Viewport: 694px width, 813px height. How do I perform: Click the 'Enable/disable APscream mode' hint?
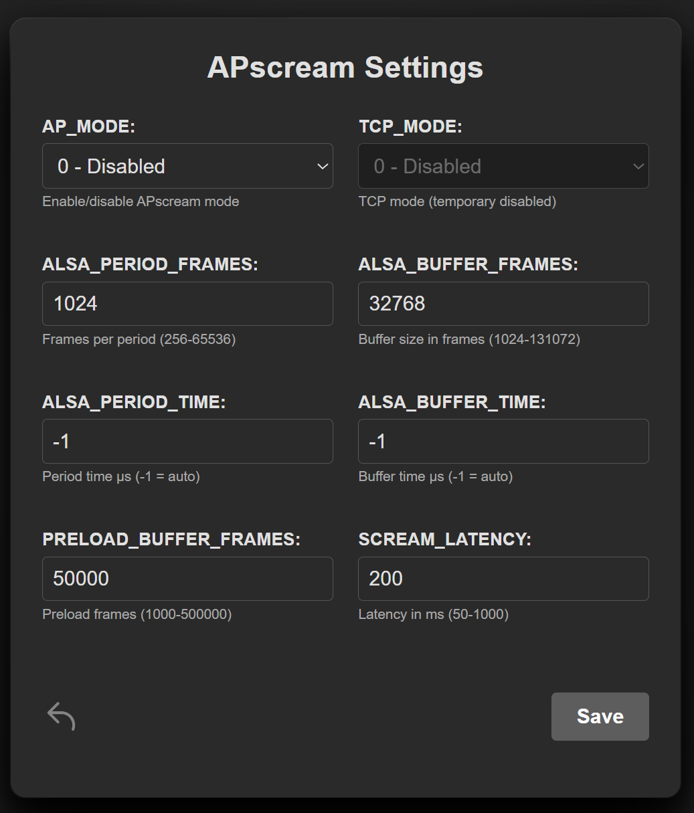coord(141,201)
